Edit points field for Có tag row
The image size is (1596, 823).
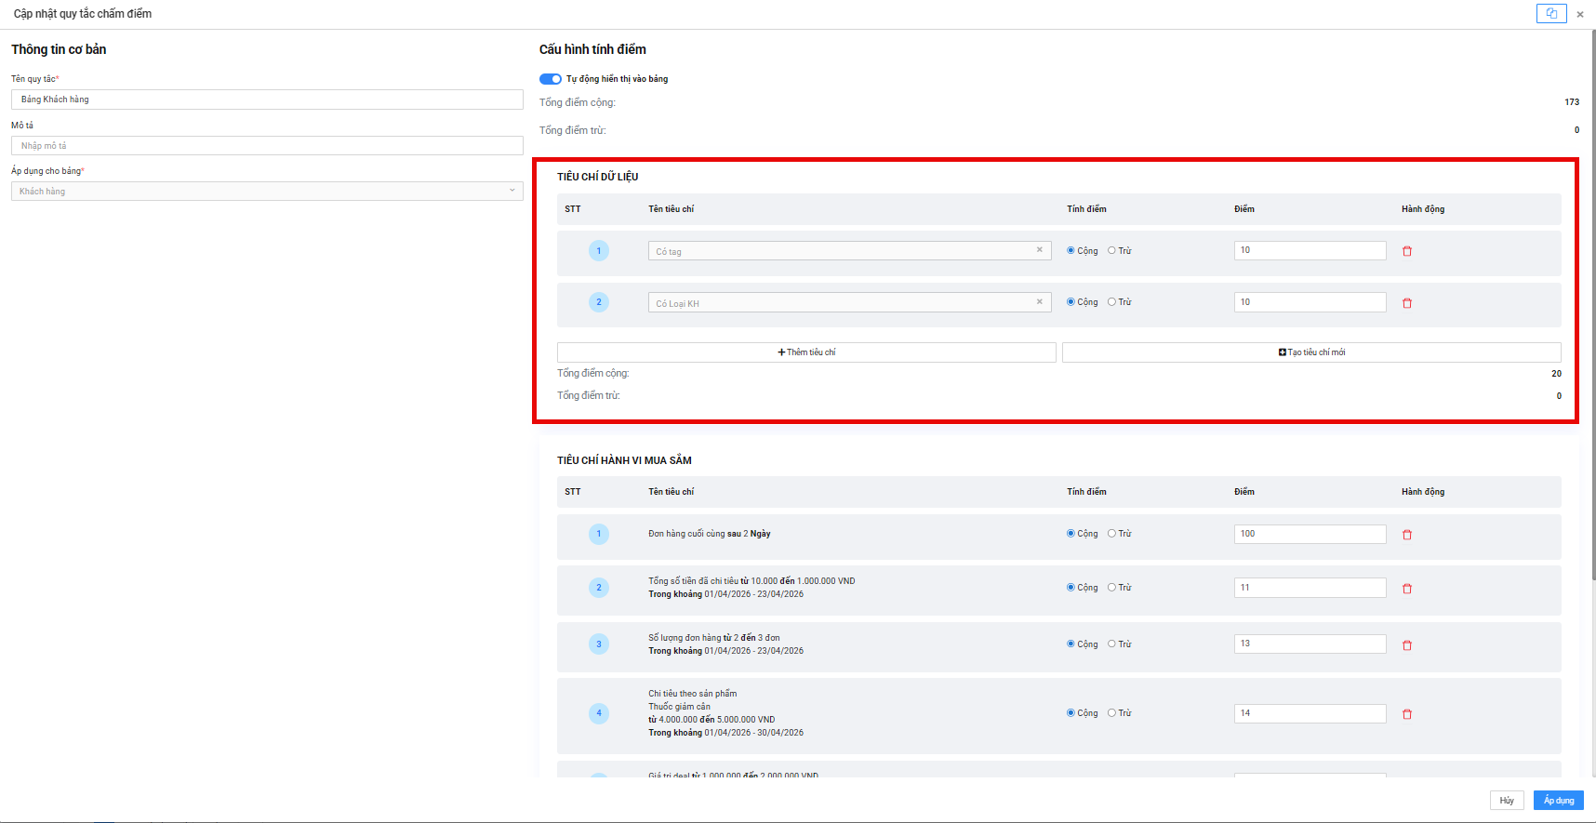click(1310, 250)
